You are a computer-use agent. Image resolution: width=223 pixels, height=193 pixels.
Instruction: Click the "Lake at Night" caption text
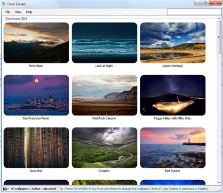point(104,66)
